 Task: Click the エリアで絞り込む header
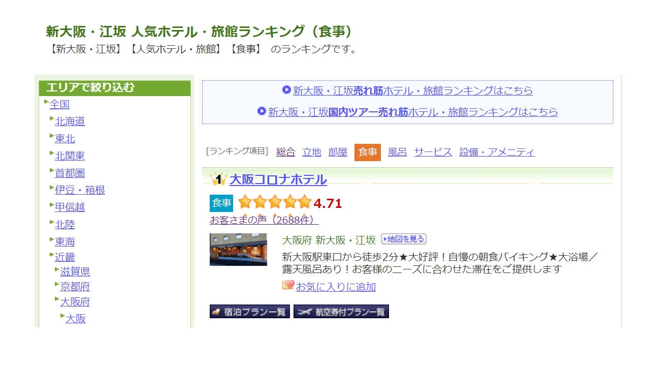pyautogui.click(x=115, y=87)
